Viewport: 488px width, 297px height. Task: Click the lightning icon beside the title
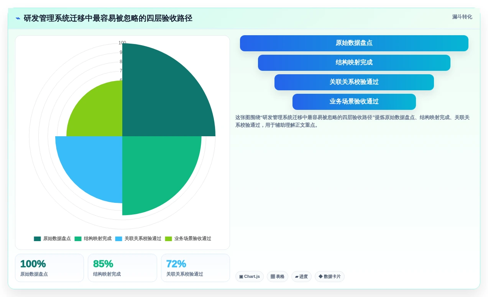(x=18, y=18)
